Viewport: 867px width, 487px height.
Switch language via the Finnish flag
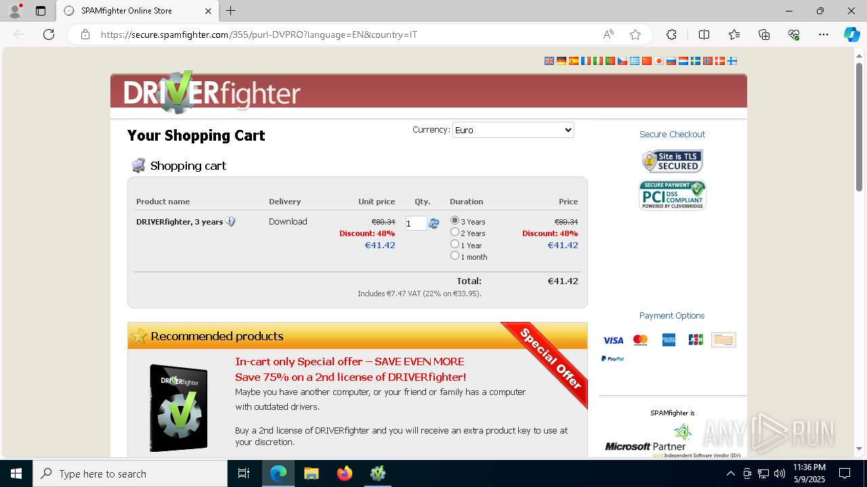[x=732, y=61]
